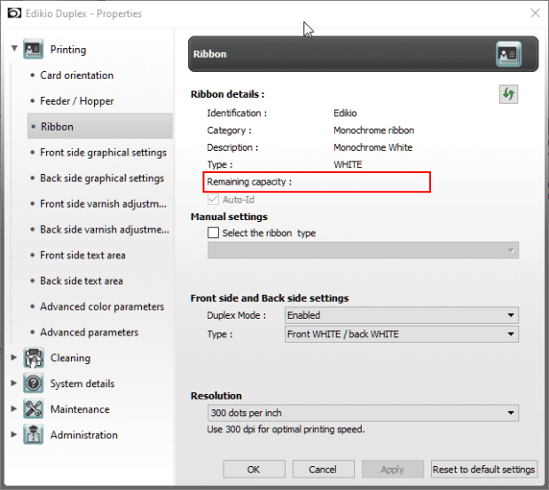Open the Front WHITE / back WHITE type dropdown
This screenshot has height=490, width=549.
pyautogui.click(x=402, y=334)
